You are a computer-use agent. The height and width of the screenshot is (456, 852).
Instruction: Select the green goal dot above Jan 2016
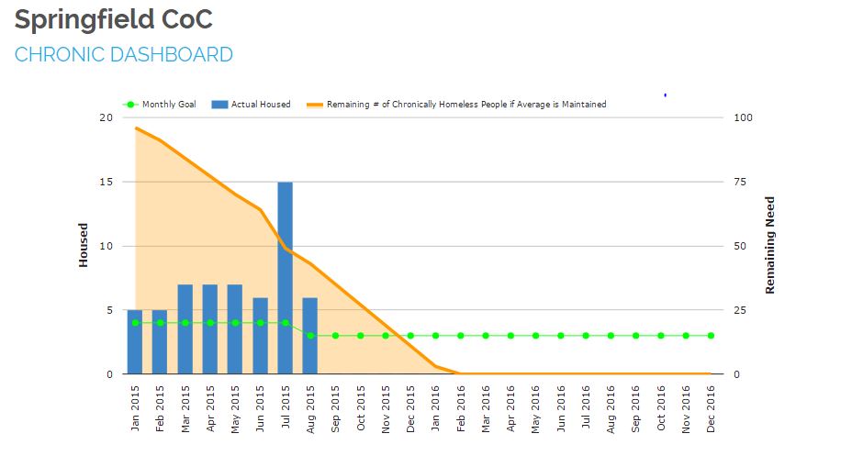(435, 336)
